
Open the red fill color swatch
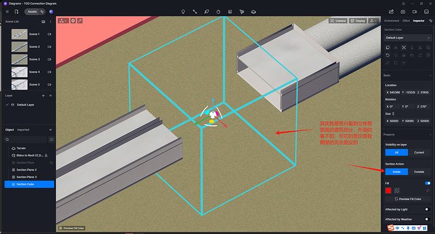[x=388, y=191]
